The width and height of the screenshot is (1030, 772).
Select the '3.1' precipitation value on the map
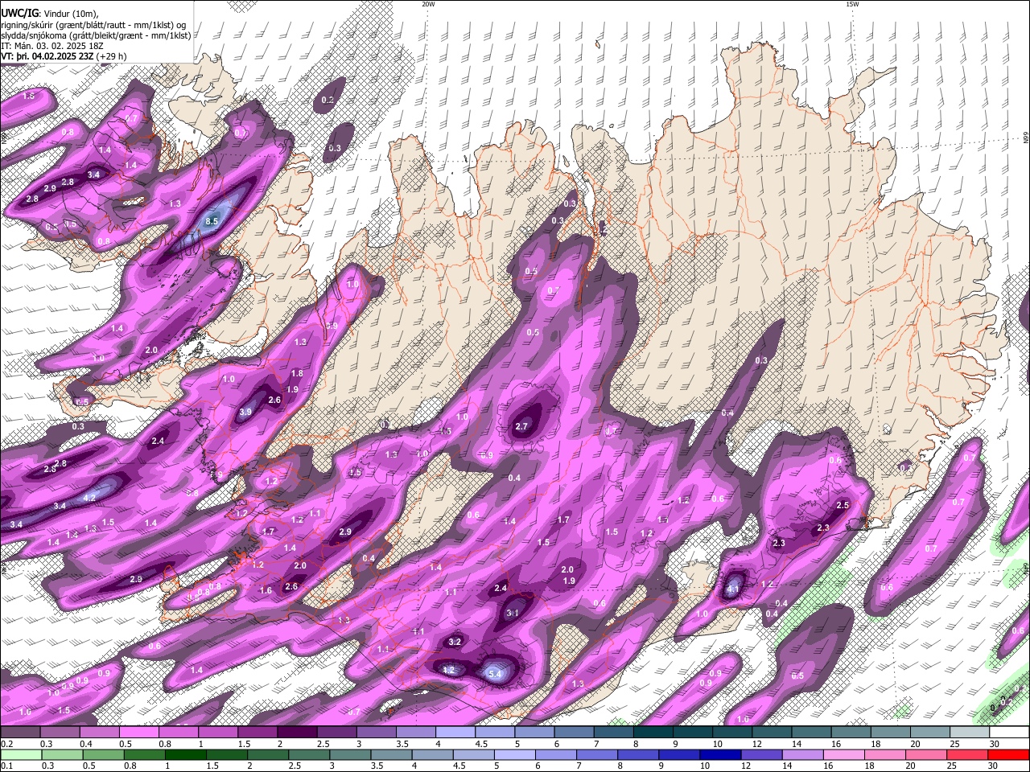tap(513, 613)
